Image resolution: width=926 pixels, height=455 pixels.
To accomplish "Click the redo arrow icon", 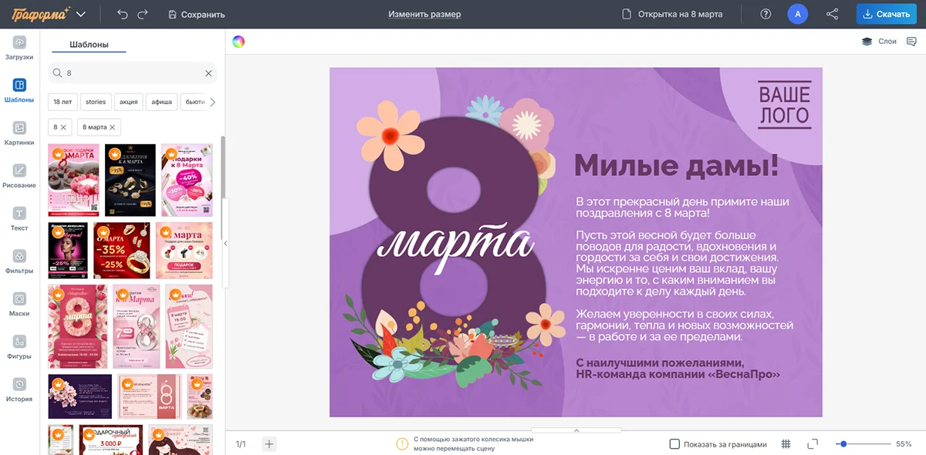I will (143, 14).
